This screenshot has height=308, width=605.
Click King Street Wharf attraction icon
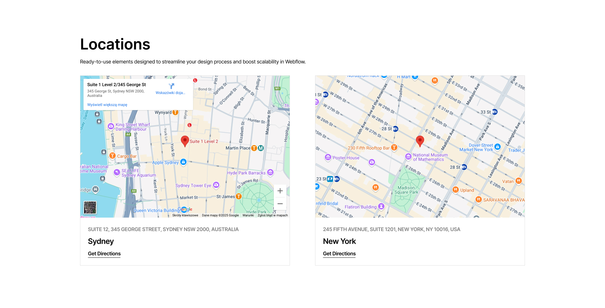111,126
